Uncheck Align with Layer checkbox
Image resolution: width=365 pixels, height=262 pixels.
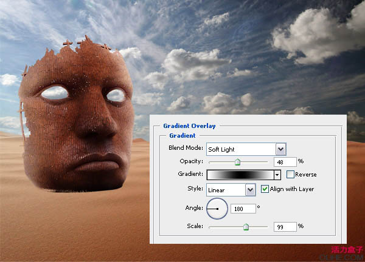[x=265, y=189]
